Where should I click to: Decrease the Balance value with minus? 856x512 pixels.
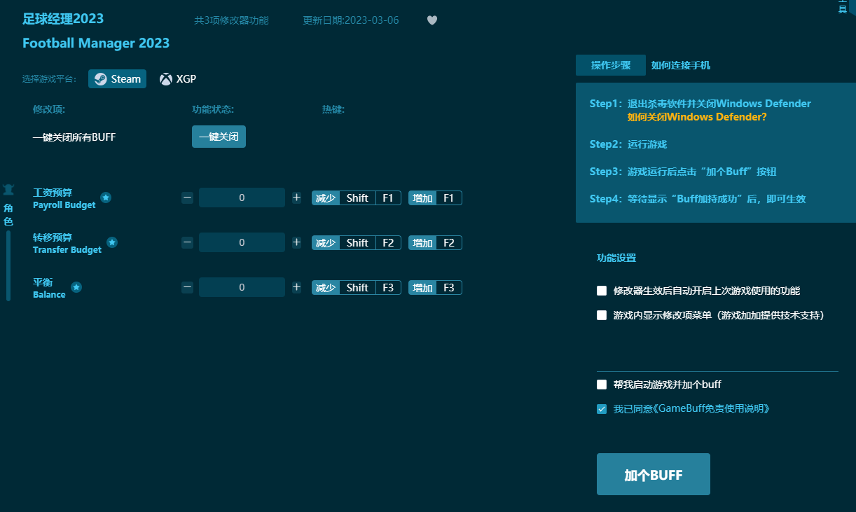(187, 287)
